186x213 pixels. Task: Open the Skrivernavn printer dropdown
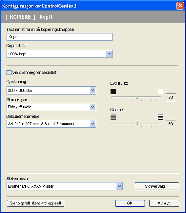tap(65, 186)
